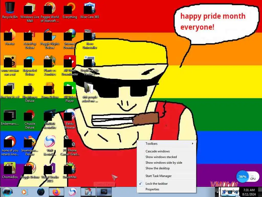Screen dimensions: 262x197
Task: Open the taskbar clock showing 7:31 AM
Action: pyautogui.click(x=249, y=192)
